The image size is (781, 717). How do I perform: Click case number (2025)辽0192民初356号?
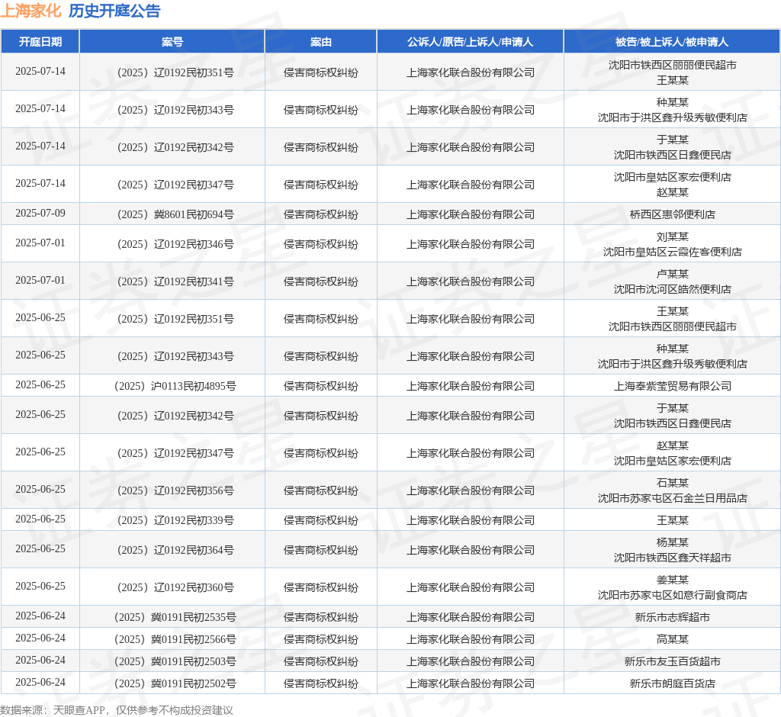point(175,490)
